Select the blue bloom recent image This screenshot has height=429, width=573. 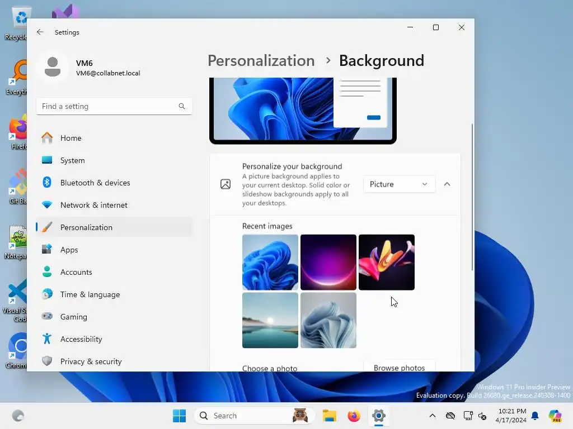(x=270, y=263)
